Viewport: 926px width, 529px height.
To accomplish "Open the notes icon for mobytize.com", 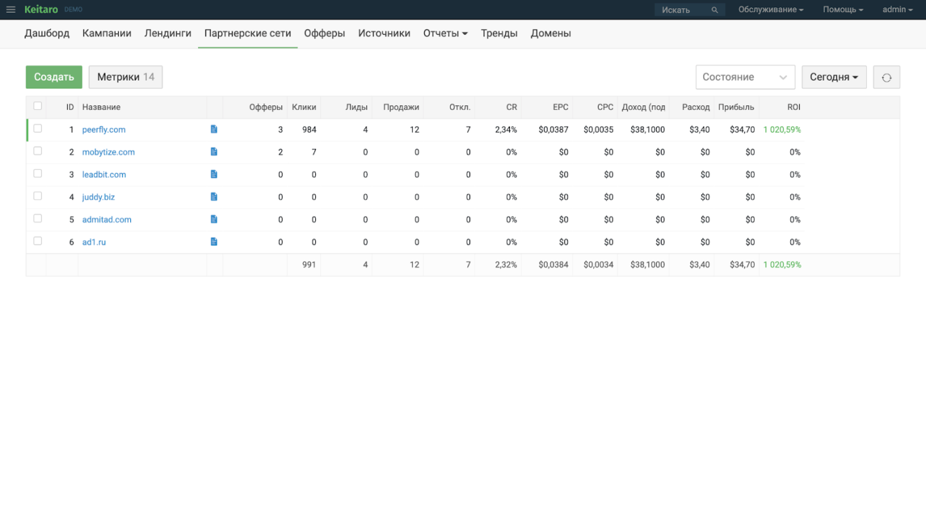I will point(214,152).
